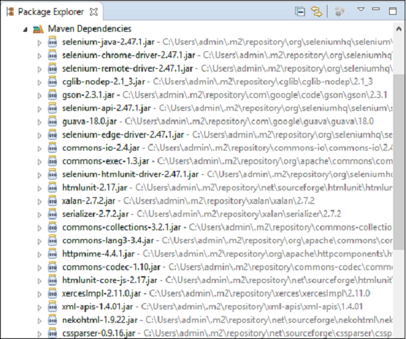Select the Package Explorer tab
Screen dimensions: 406x339
[x=51, y=11]
